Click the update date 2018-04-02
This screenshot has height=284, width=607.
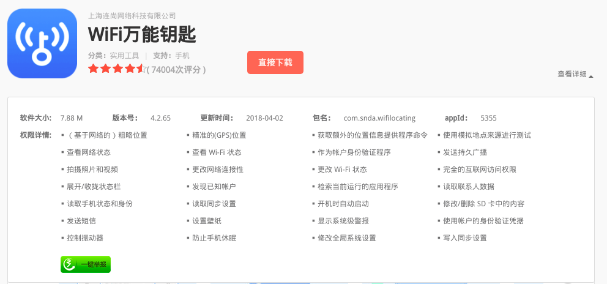pos(264,118)
